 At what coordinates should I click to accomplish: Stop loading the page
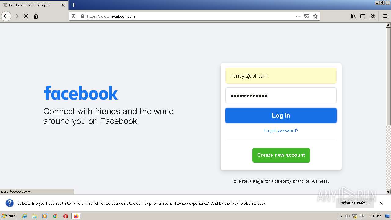click(x=26, y=16)
